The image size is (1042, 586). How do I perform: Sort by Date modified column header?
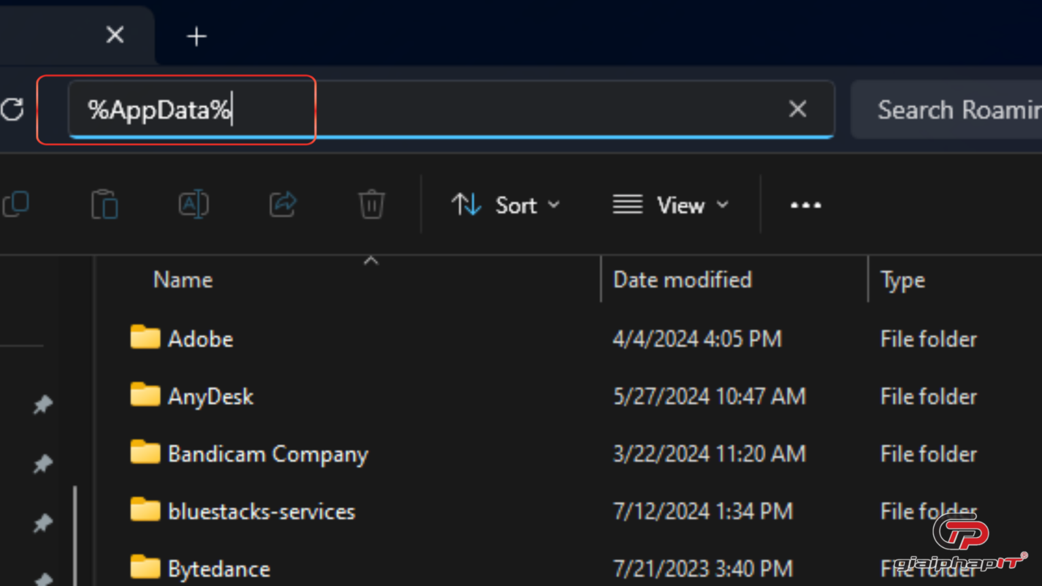(x=682, y=280)
